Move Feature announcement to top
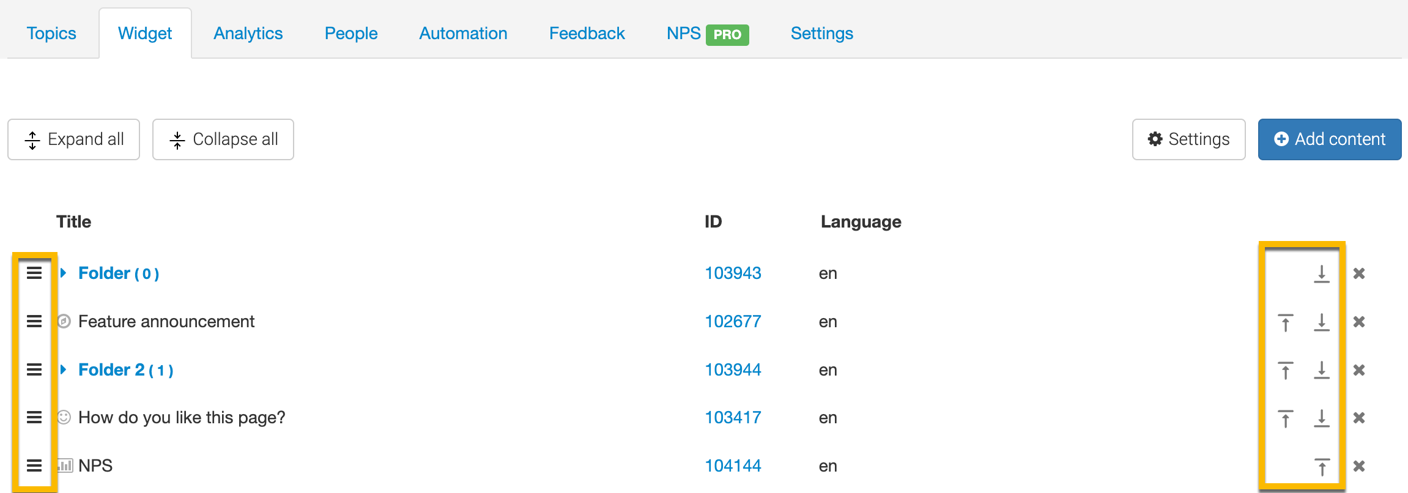Viewport: 1408px width, 493px height. point(1285,322)
